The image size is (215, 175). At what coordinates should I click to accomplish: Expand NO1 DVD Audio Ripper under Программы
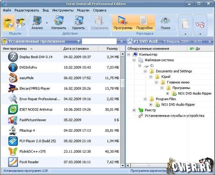pyautogui.click(x=167, y=94)
